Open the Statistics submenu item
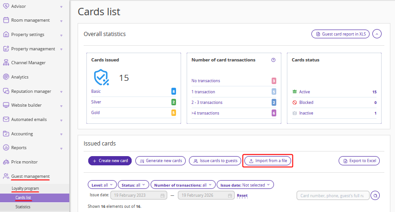The image size is (395, 212). point(23,207)
